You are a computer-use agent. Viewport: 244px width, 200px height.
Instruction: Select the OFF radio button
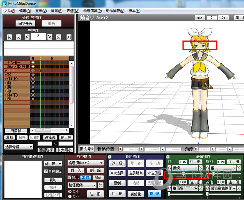pos(70,196)
